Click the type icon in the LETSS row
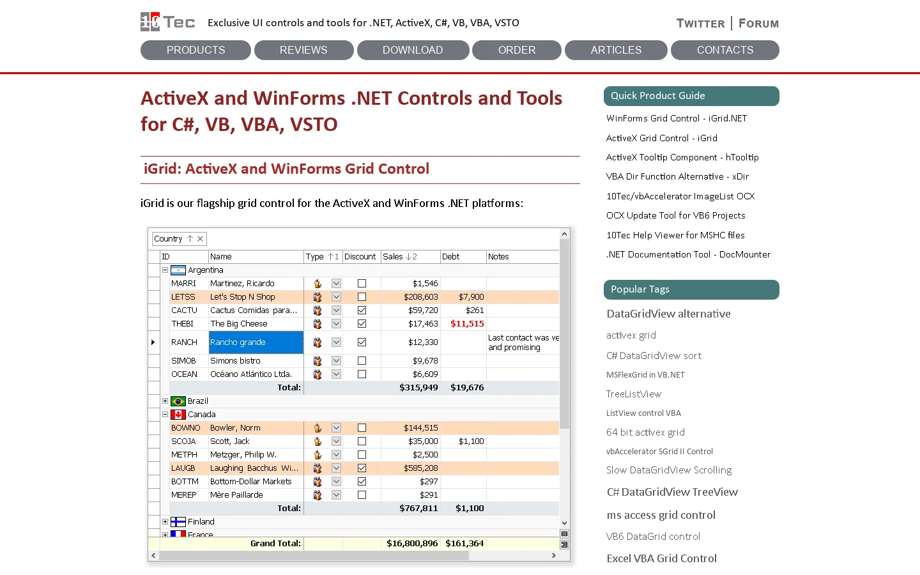Screen dimensions: 920x575 pos(318,297)
